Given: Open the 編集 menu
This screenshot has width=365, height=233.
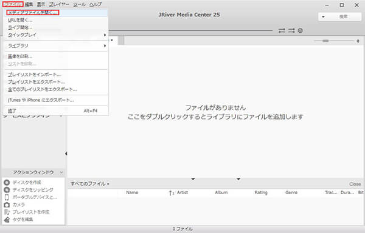Looking at the screenshot, I should click(29, 4).
